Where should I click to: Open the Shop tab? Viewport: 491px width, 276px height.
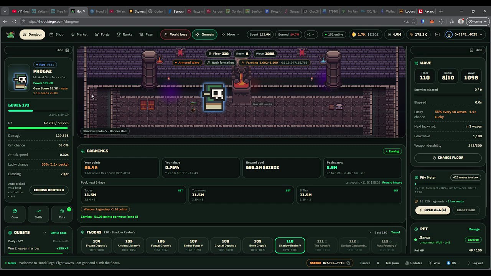(x=56, y=34)
